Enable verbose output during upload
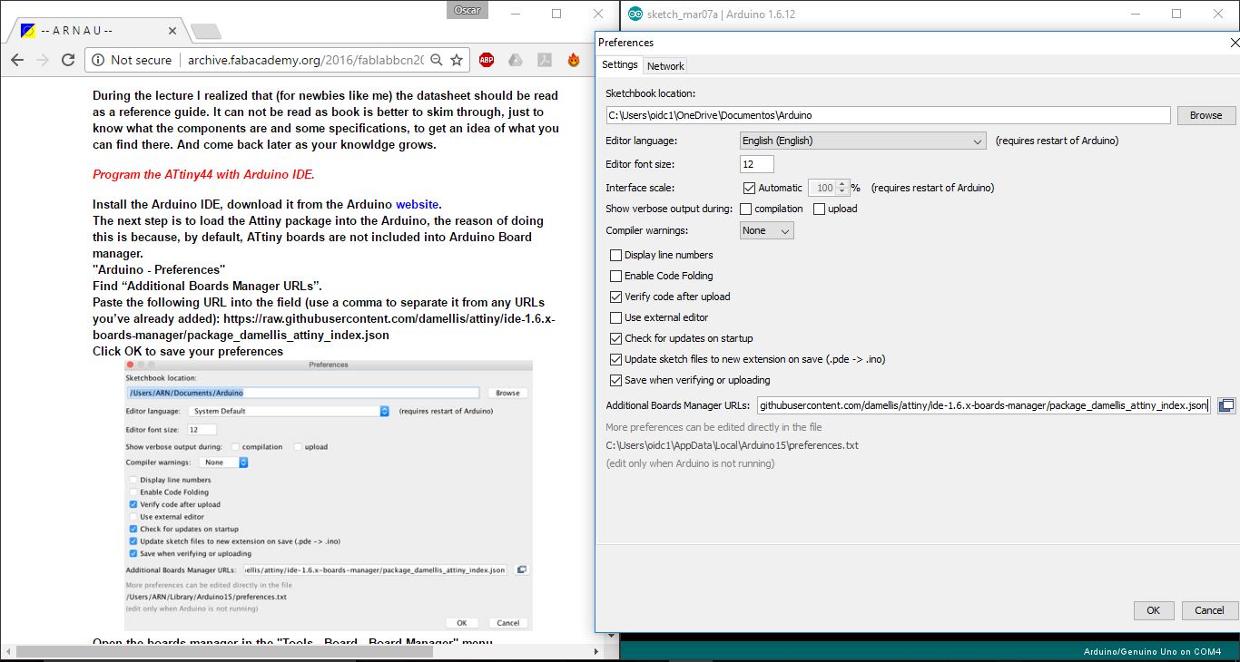The height and width of the screenshot is (662, 1240). click(820, 209)
